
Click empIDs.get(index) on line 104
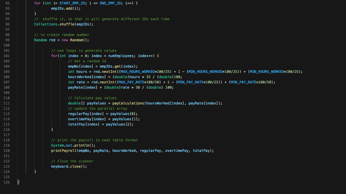119,66
